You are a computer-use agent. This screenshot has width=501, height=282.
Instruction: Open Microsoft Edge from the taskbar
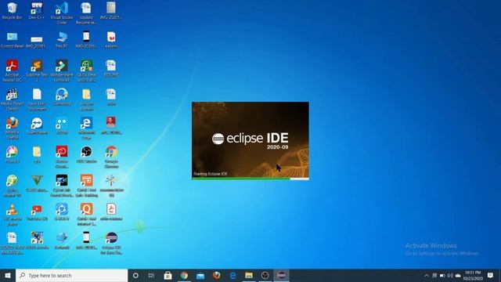[232, 275]
